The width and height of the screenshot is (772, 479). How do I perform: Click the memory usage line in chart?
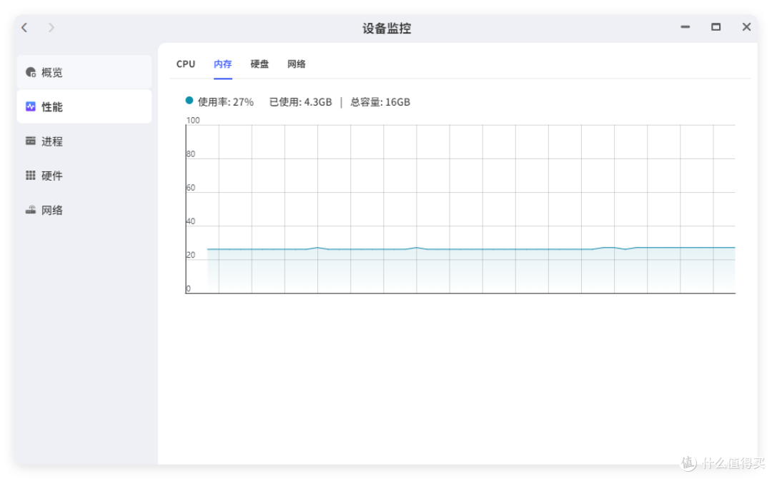coord(471,249)
